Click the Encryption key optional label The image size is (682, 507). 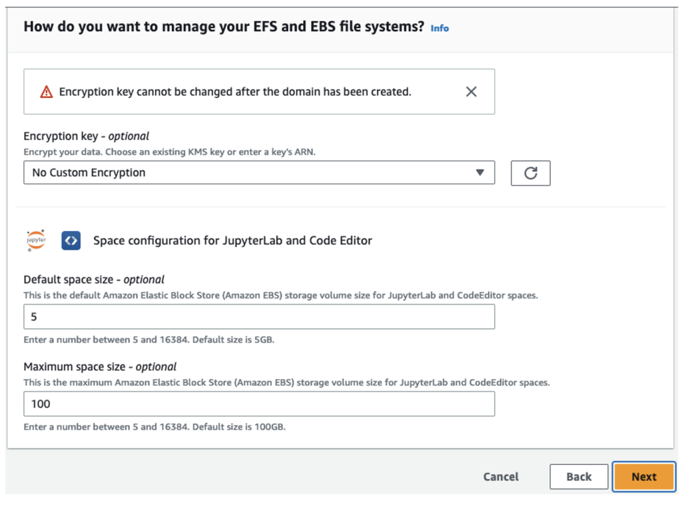click(87, 136)
